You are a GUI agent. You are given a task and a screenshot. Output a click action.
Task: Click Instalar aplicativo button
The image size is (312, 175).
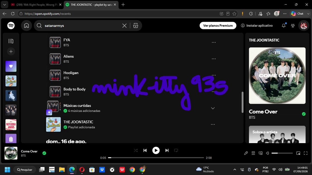point(257,25)
